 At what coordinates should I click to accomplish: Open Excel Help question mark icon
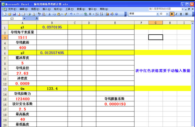(116, 14)
